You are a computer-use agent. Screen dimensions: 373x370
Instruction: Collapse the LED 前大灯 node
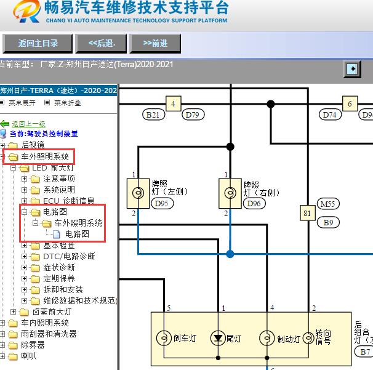(13, 167)
